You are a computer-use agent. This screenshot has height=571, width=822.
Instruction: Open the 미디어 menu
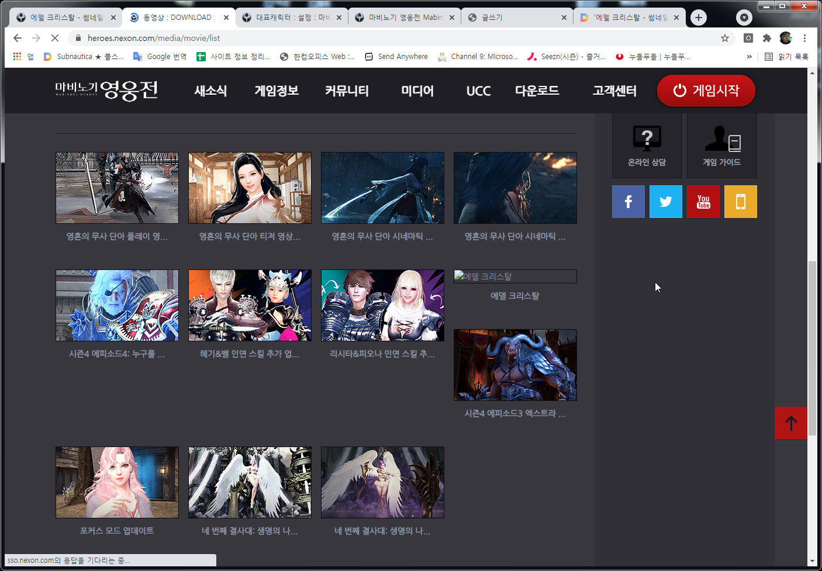(417, 91)
